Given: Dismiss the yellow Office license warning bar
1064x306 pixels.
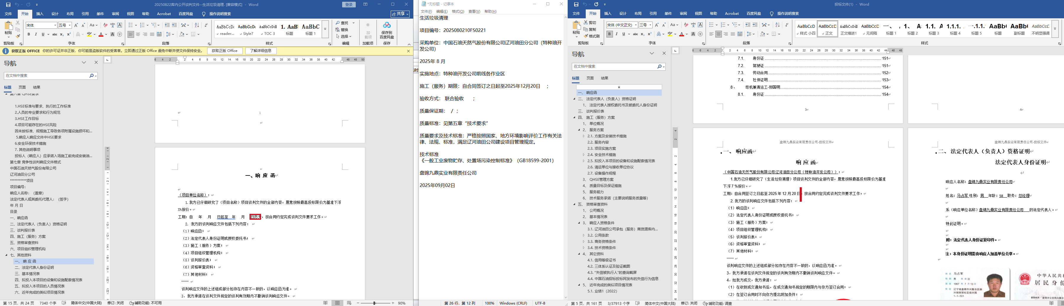Looking at the screenshot, I should click(x=408, y=51).
